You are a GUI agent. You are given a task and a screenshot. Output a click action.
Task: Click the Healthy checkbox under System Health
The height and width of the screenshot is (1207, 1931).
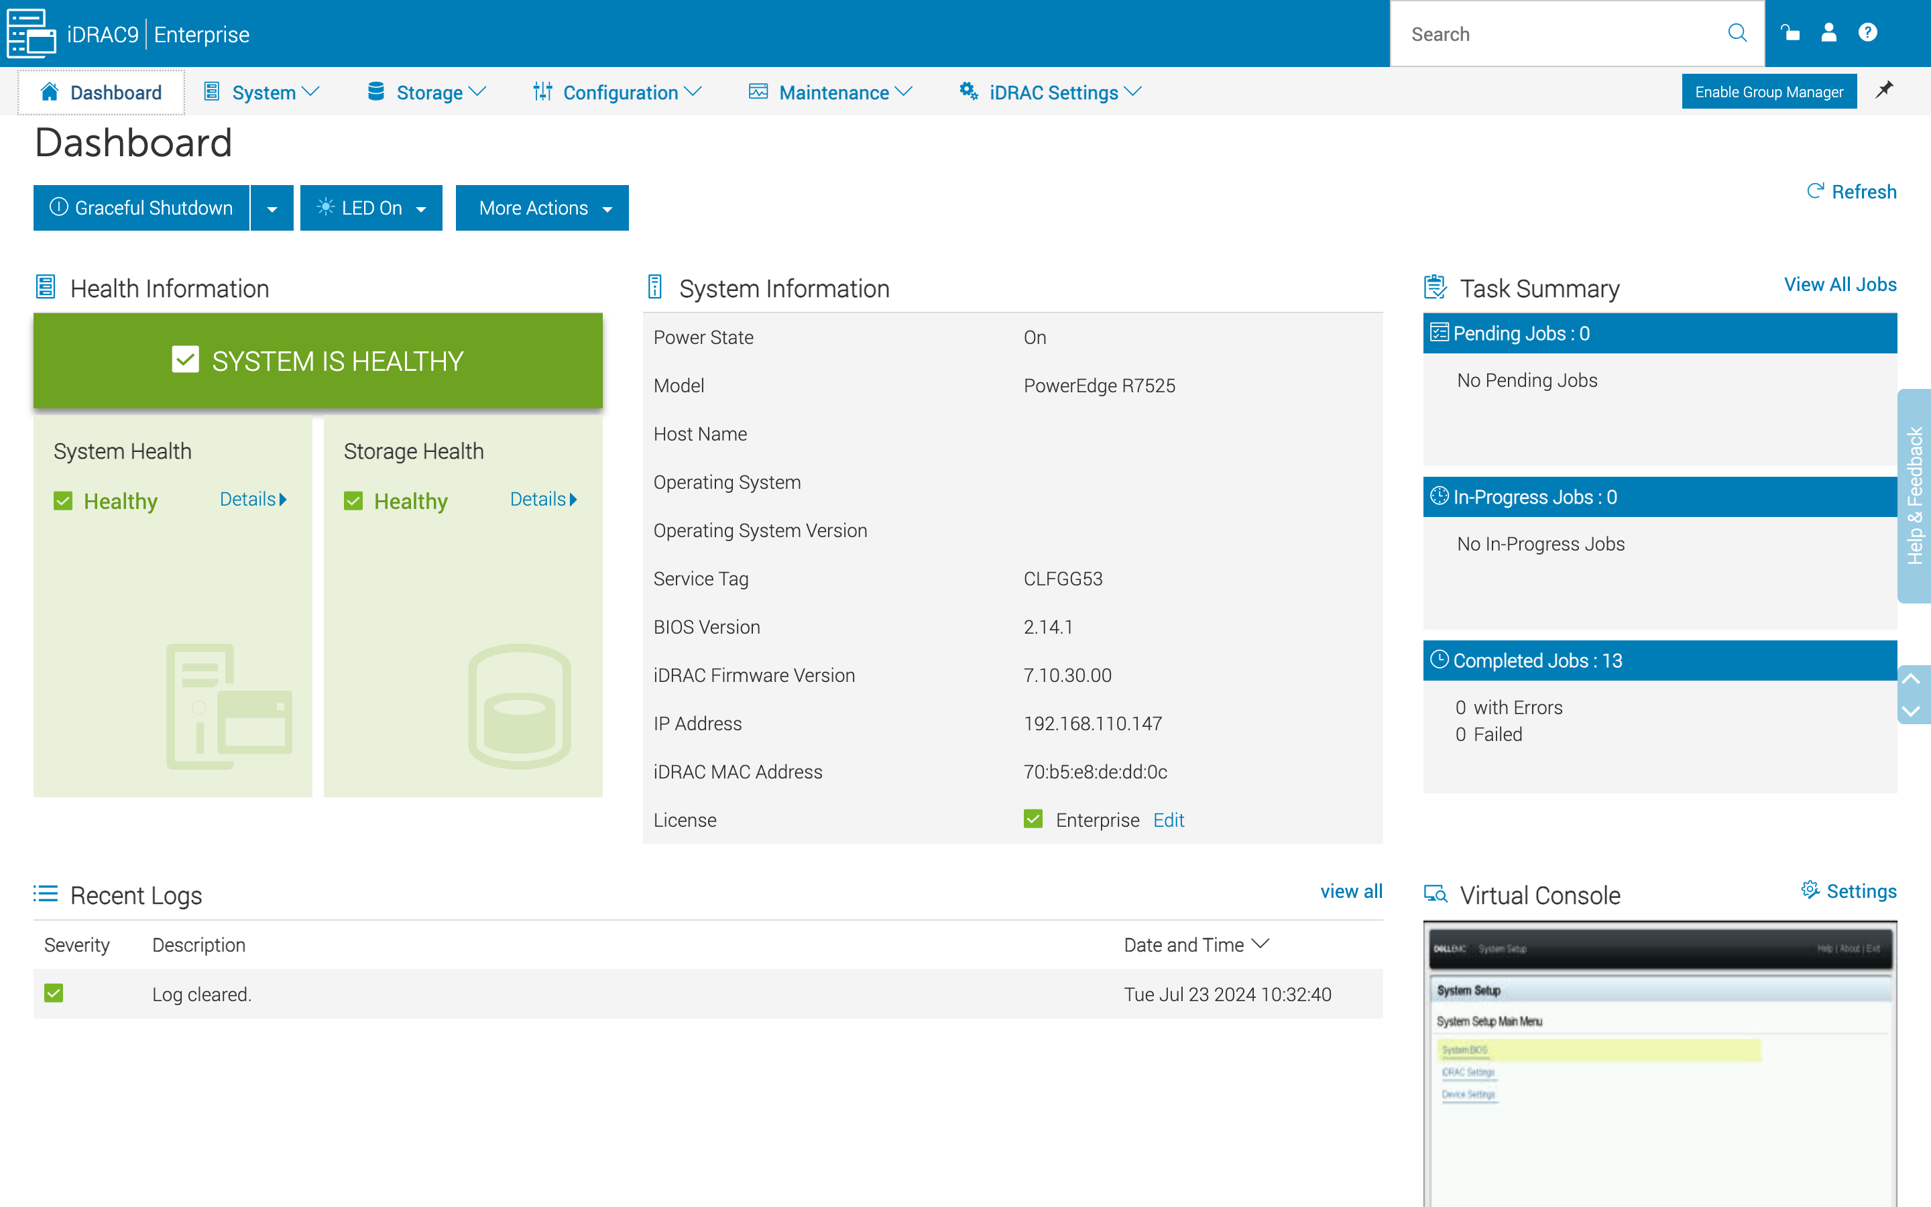tap(62, 500)
